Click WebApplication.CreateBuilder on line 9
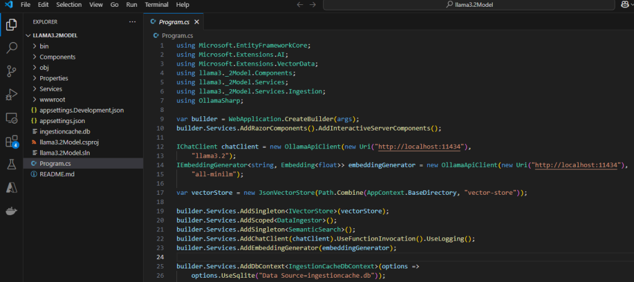 click(x=281, y=119)
